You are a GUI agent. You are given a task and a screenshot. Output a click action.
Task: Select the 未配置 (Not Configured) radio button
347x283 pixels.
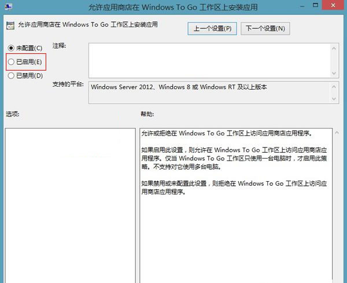pos(10,47)
